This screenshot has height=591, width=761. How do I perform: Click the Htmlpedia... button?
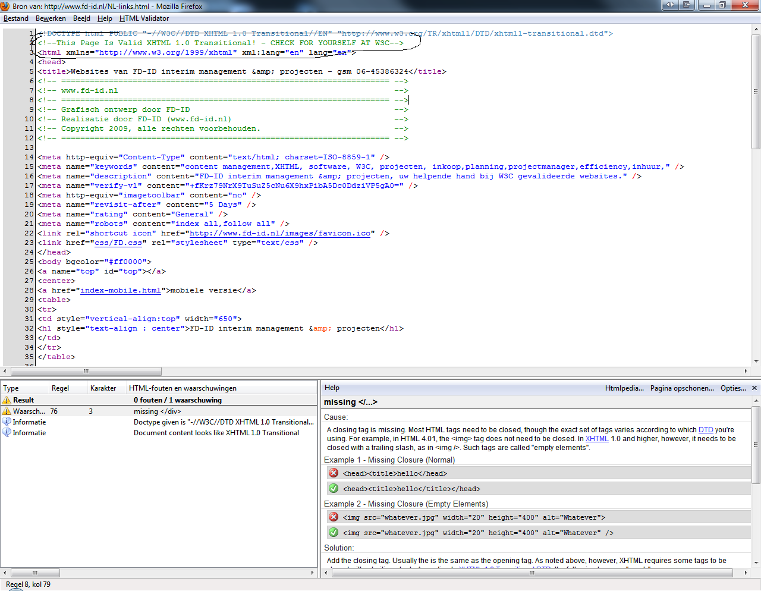[x=624, y=388]
